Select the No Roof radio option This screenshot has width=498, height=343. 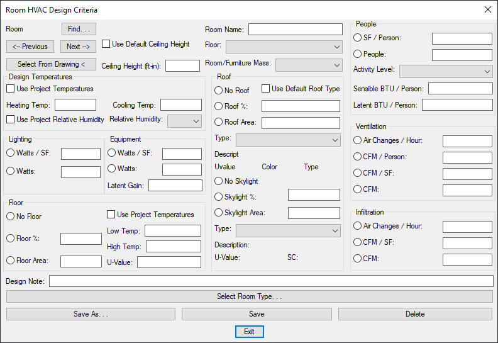[218, 90]
